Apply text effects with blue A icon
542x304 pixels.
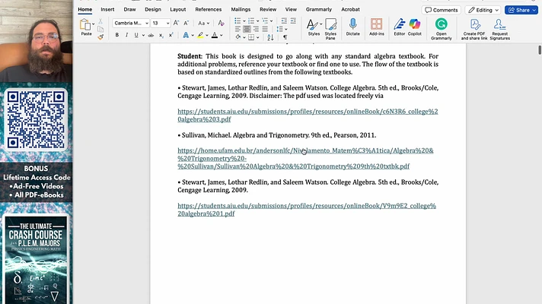click(186, 35)
